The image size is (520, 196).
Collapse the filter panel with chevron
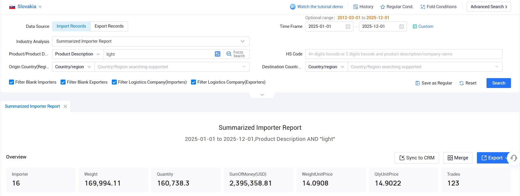tap(262, 95)
